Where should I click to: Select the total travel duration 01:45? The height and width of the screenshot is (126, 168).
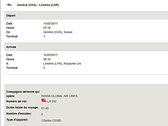click(x=45, y=108)
